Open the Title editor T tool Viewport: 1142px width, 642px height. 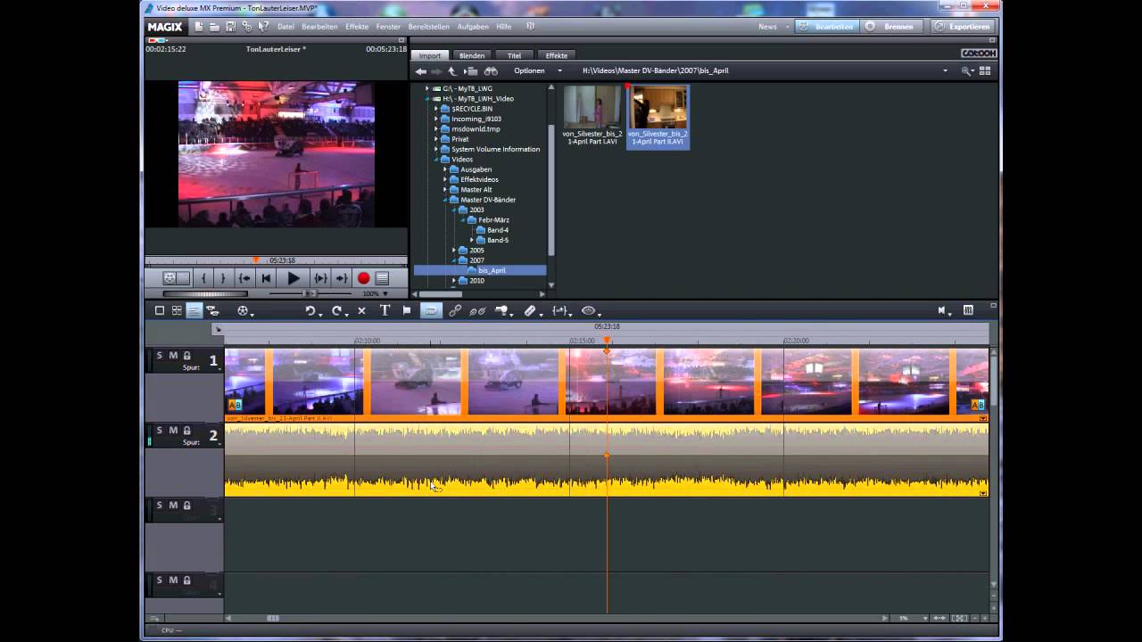pos(385,310)
